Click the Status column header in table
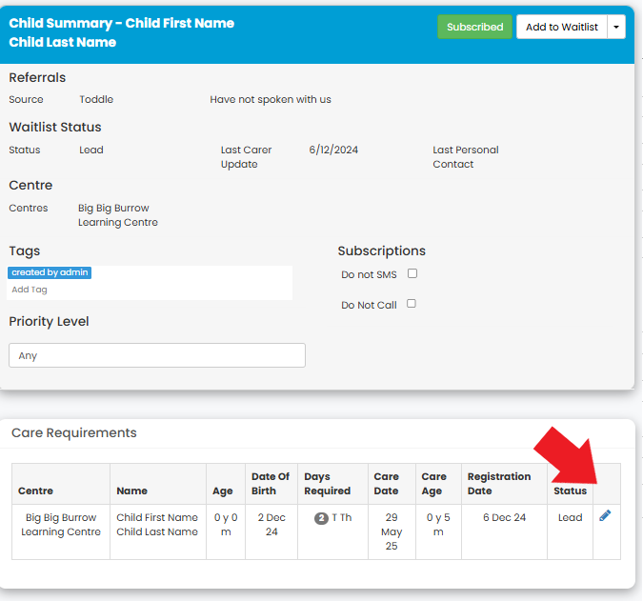The width and height of the screenshot is (643, 601). 570,491
